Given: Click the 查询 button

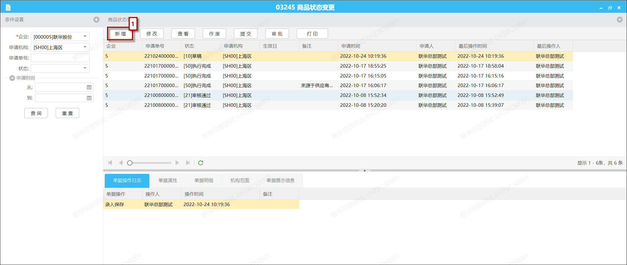Looking at the screenshot, I should tap(36, 113).
